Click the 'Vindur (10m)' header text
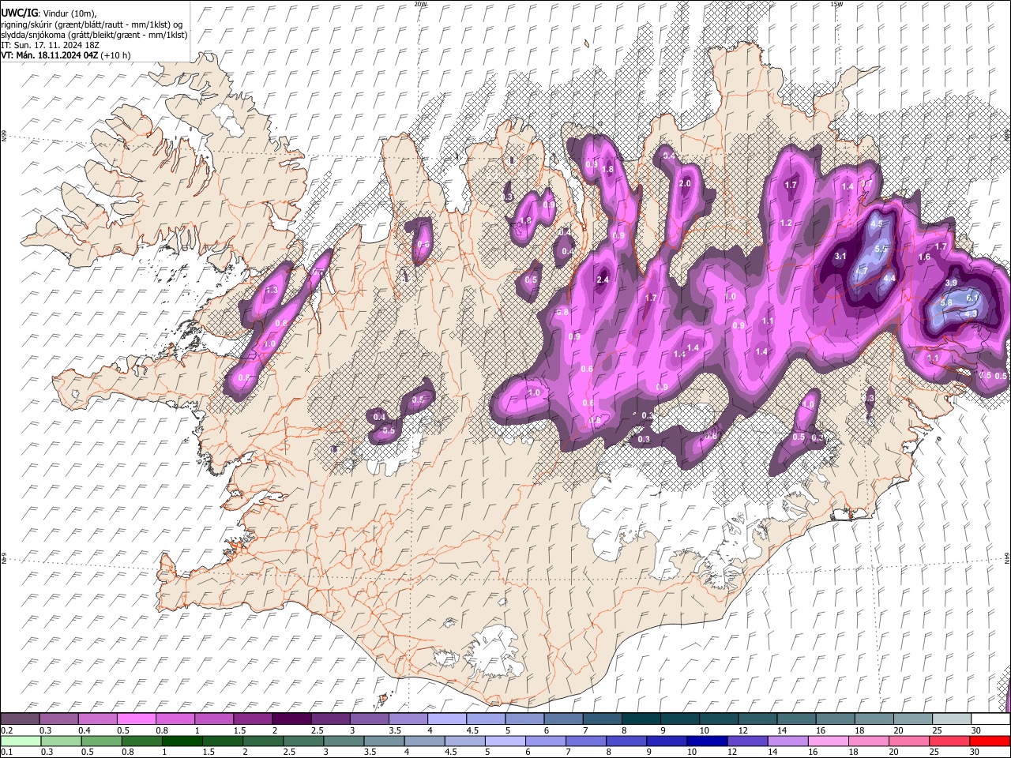 pyautogui.click(x=69, y=14)
